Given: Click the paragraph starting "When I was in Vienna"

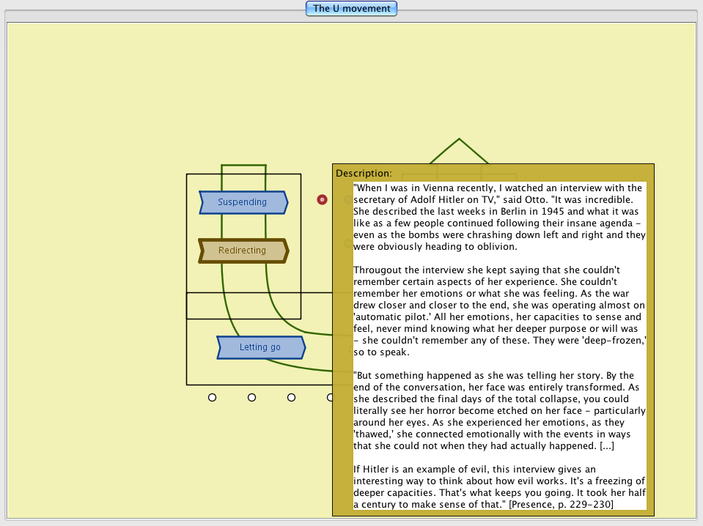Looking at the screenshot, I should pos(498,217).
